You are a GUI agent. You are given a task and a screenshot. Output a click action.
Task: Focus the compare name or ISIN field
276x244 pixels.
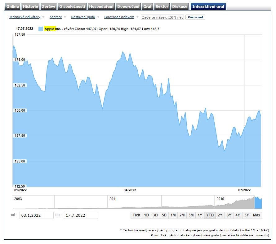(x=162, y=17)
